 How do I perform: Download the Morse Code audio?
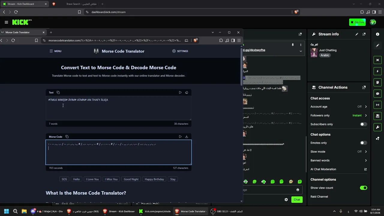(x=187, y=136)
